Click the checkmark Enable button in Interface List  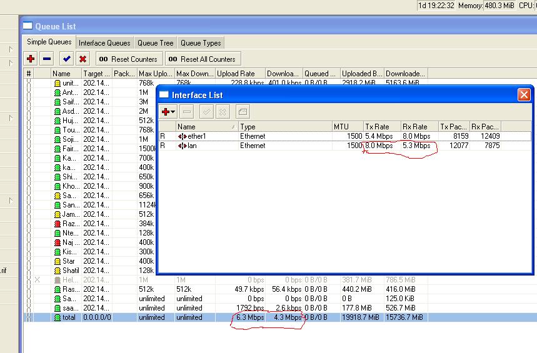coord(206,112)
